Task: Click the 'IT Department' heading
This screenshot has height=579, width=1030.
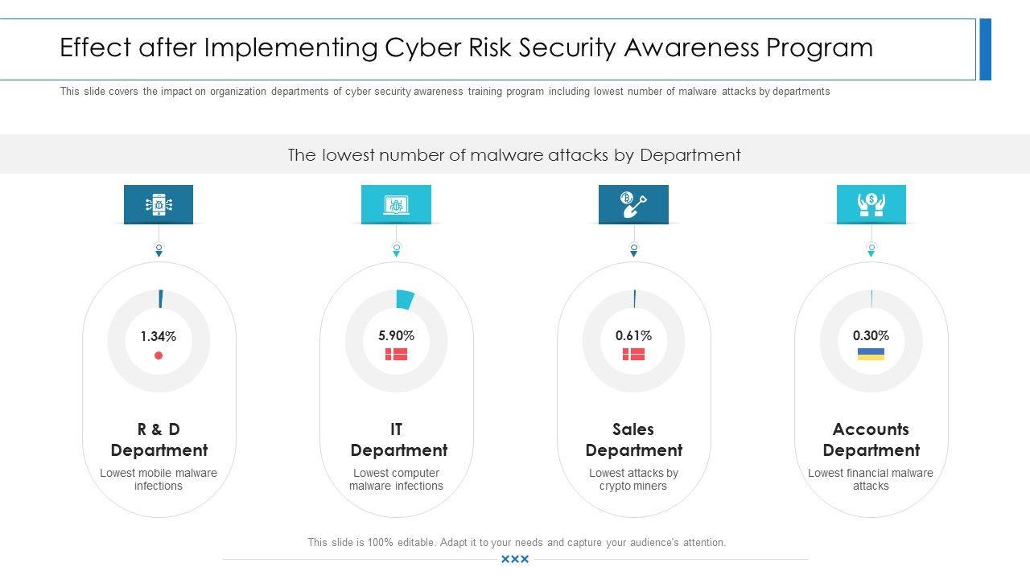Action: click(x=398, y=440)
